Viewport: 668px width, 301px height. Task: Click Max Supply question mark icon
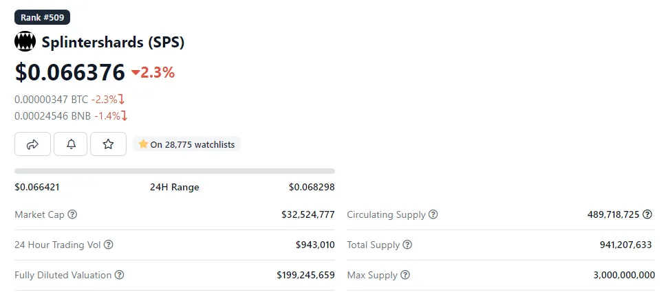[405, 275]
